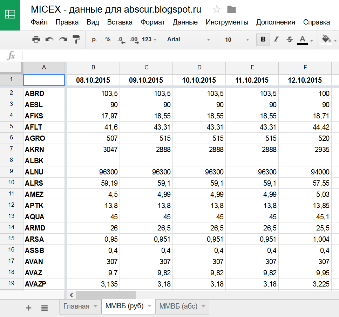The height and width of the screenshot is (317, 339).
Task: Click the document title MICEX
Action: pyautogui.click(x=116, y=9)
